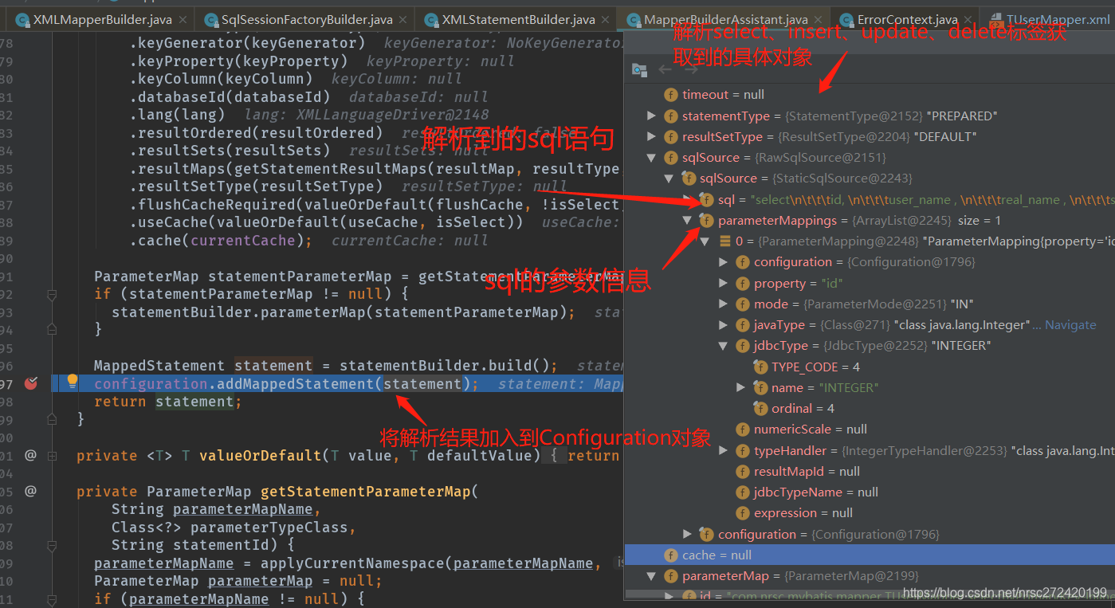Click field icon next to ordinal

pyautogui.click(x=760, y=408)
